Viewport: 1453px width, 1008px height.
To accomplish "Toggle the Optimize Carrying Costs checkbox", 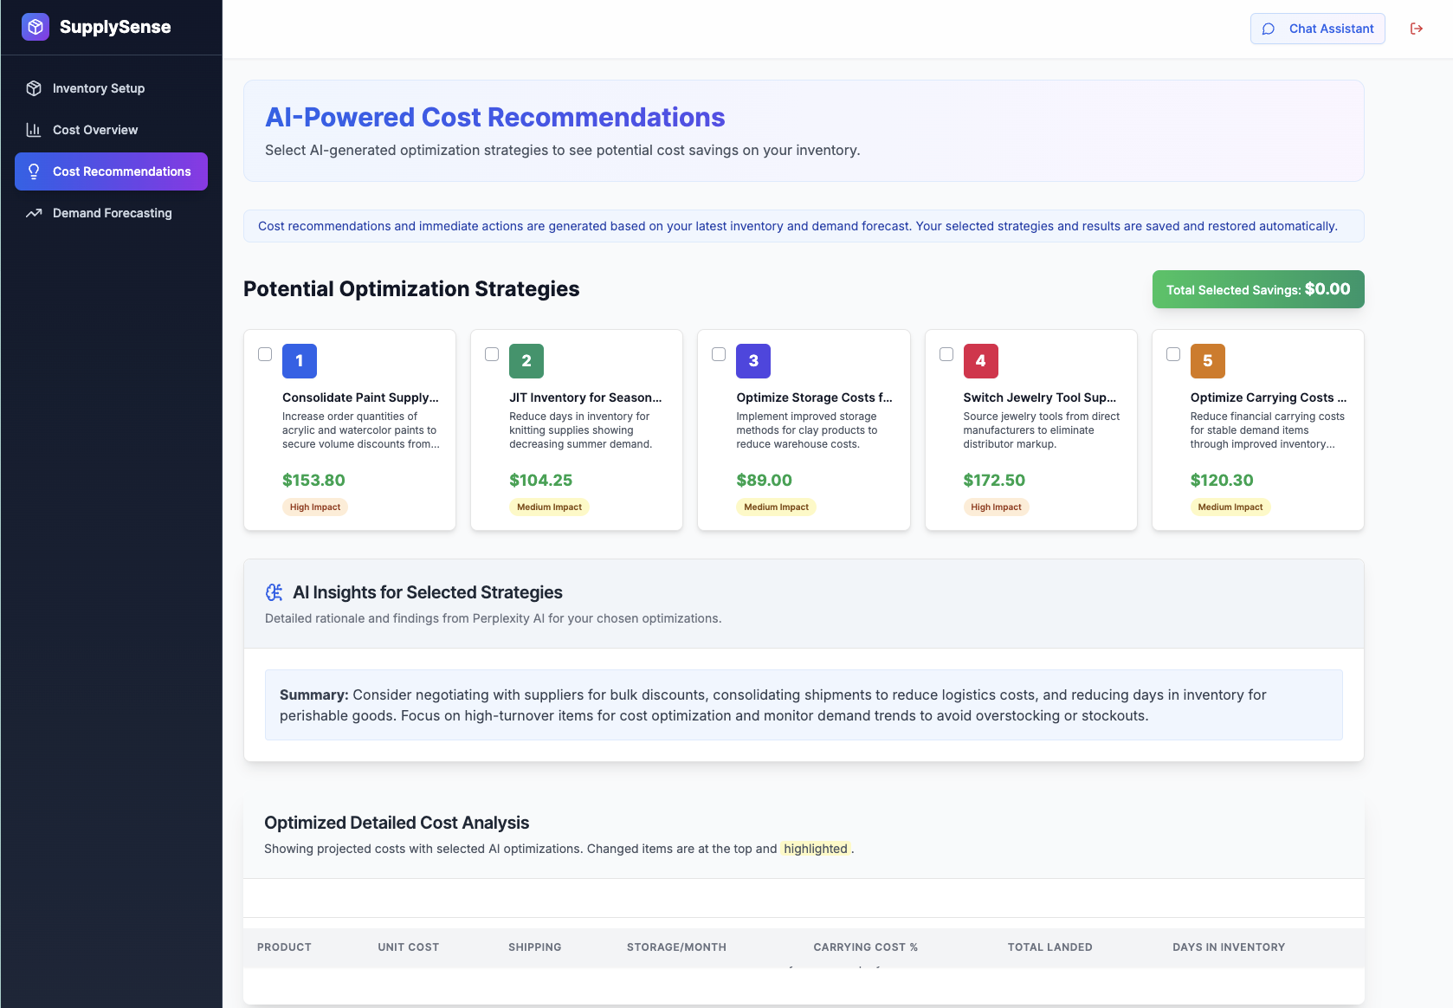I will (1173, 354).
